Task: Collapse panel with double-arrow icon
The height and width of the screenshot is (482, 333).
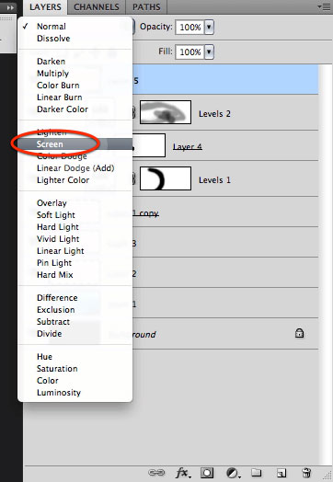Action: [10, 7]
